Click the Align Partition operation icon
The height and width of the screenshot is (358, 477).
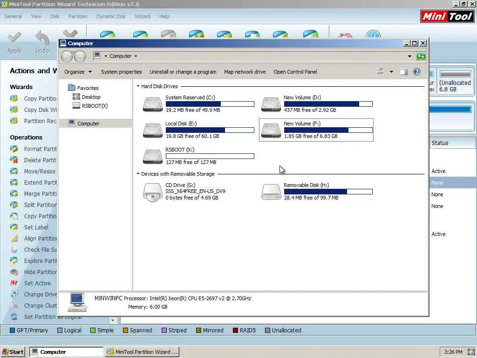[x=14, y=238]
